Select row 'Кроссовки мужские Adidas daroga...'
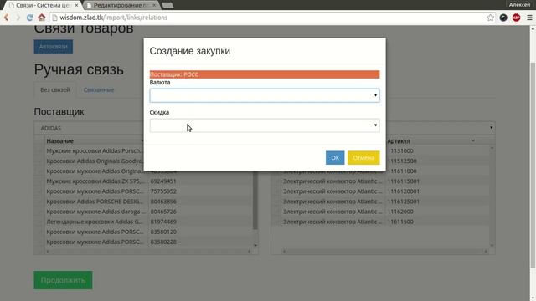Viewport: 536px width, 301px height. (x=96, y=212)
